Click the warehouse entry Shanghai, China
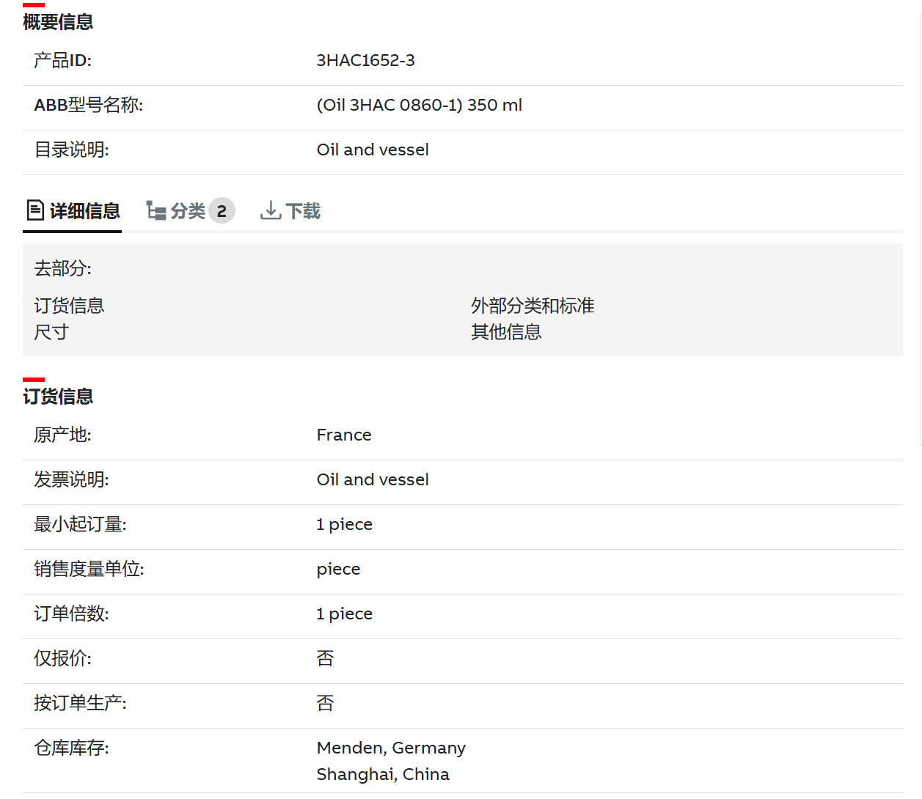The height and width of the screenshot is (799, 922). [x=383, y=774]
